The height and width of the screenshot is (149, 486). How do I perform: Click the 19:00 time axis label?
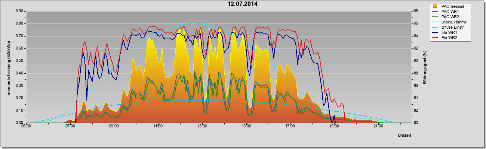[334, 126]
